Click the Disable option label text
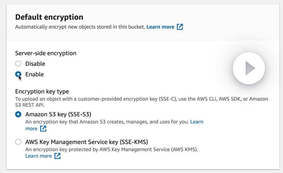The image size is (283, 173). click(x=35, y=64)
